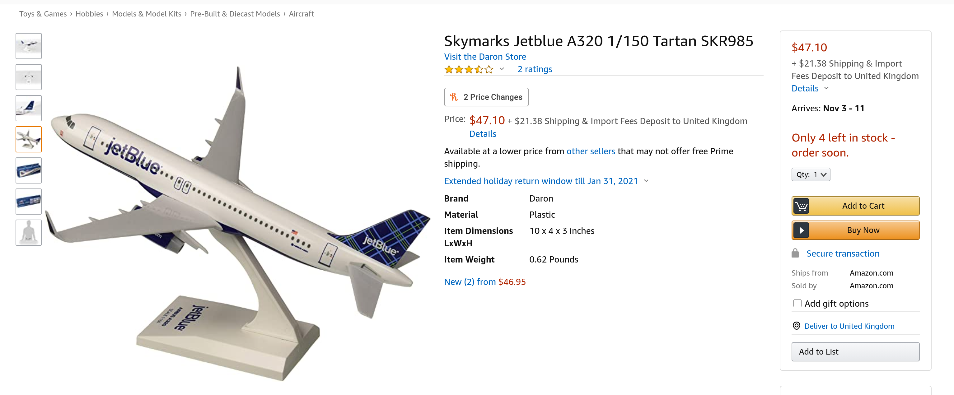Screen dimensions: 954x395
Task: Expand the shipping Details chevron in the buy box
Action: [827, 88]
